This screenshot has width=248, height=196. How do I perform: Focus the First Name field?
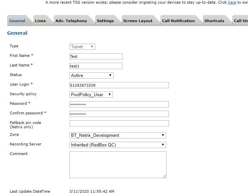(96, 57)
